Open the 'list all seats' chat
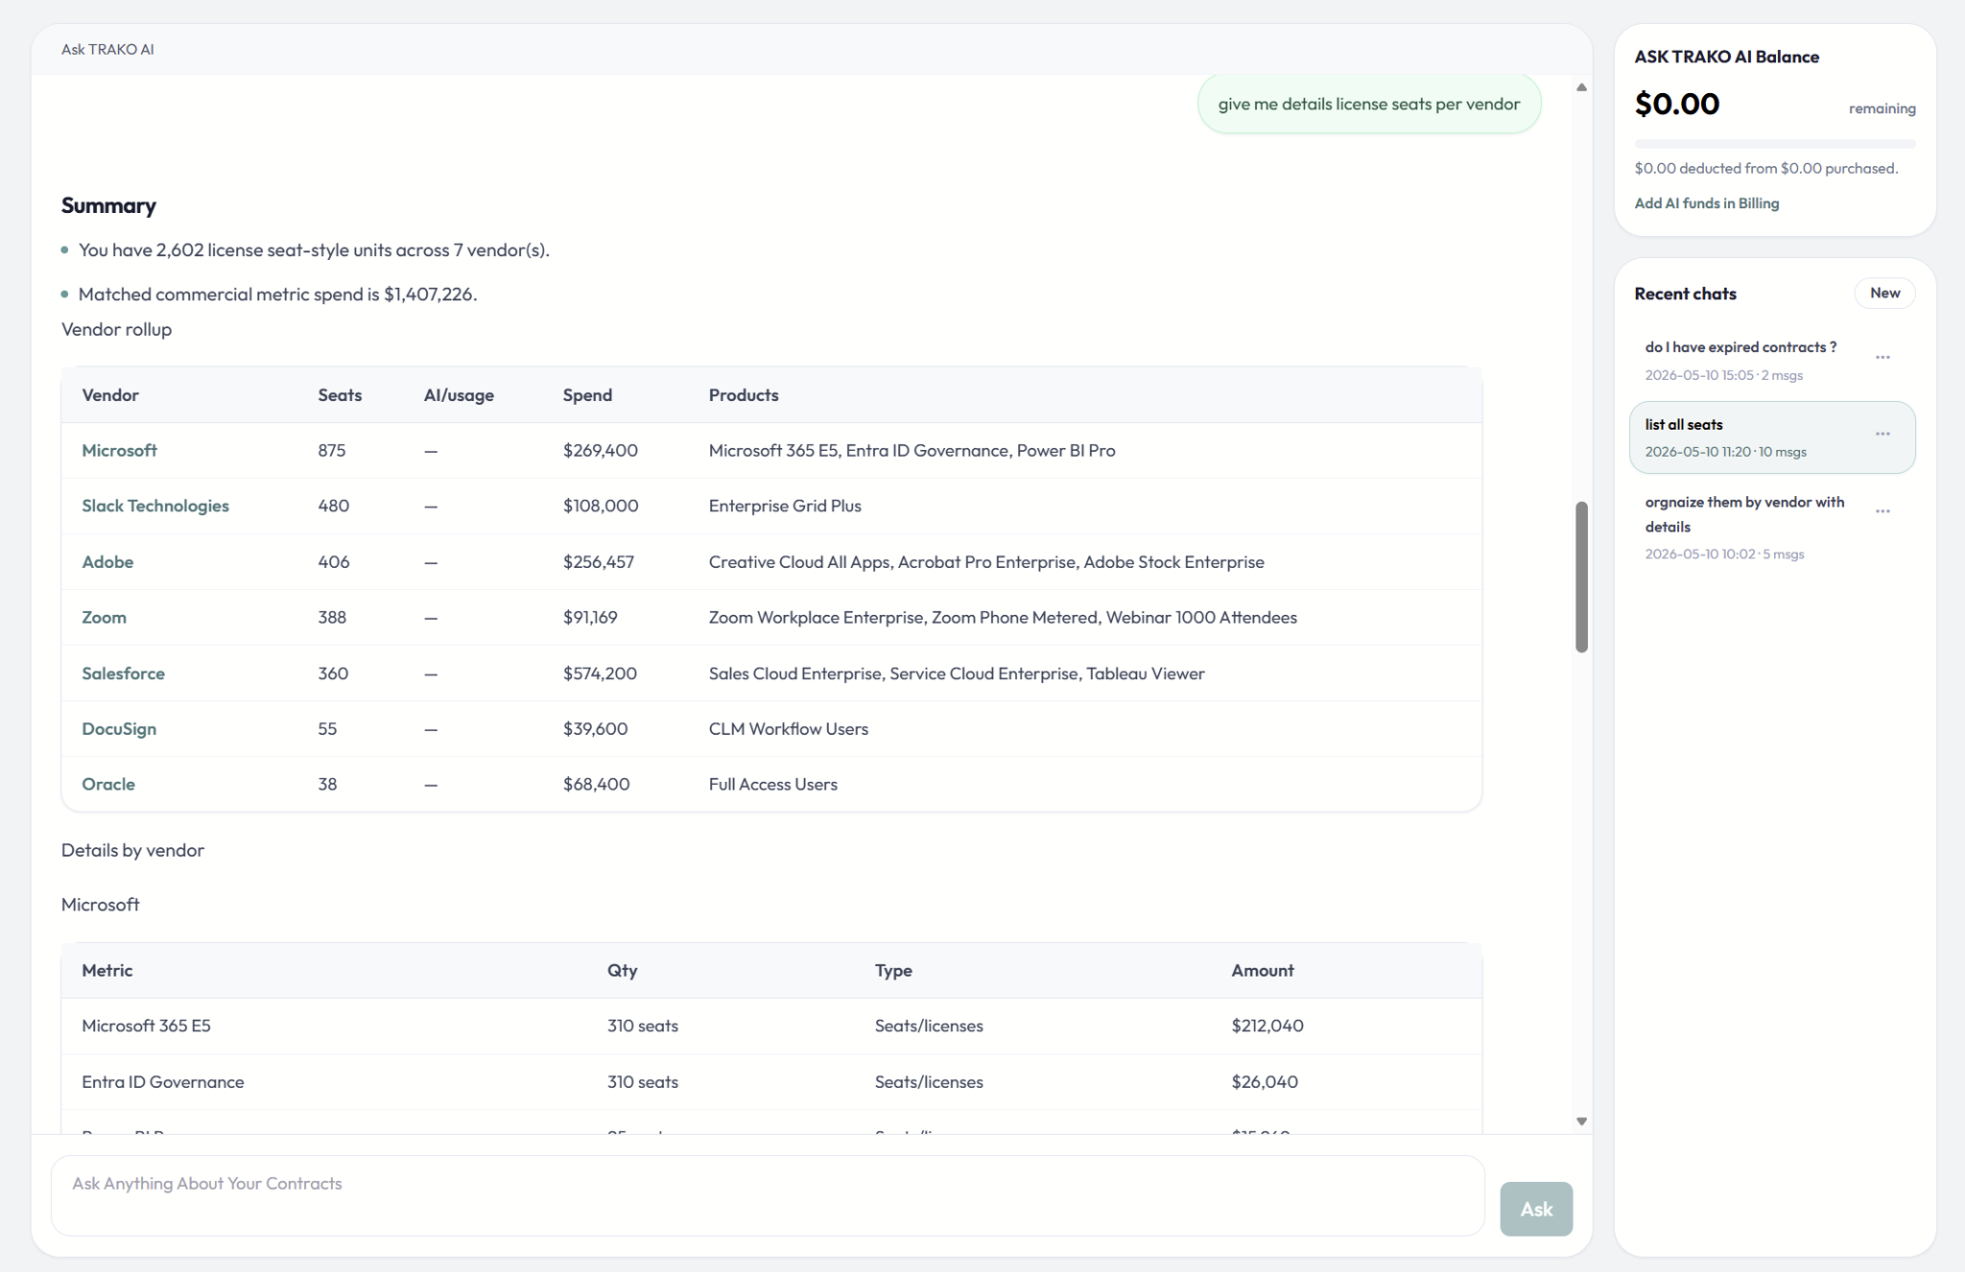This screenshot has height=1272, width=1965. coord(1772,437)
